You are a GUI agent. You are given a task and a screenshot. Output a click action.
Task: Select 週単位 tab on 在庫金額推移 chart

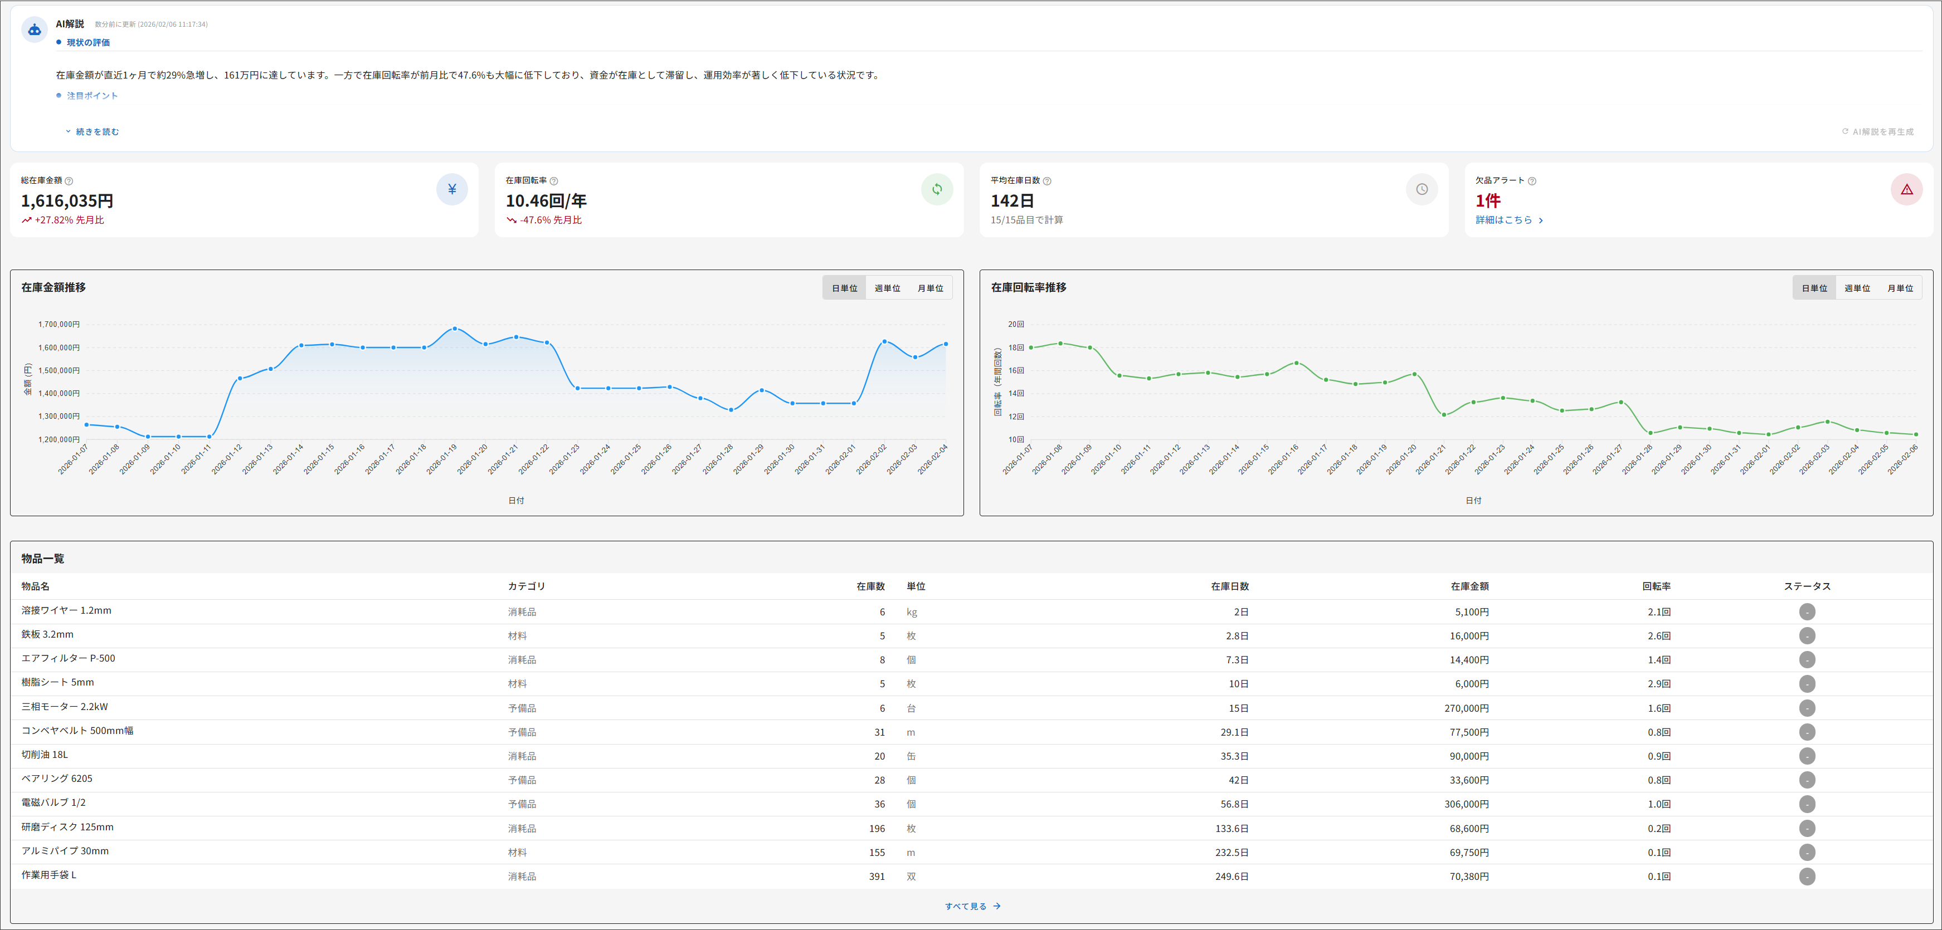point(887,288)
